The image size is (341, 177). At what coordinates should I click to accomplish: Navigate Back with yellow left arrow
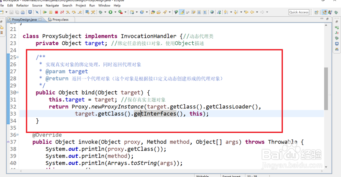tap(252, 12)
